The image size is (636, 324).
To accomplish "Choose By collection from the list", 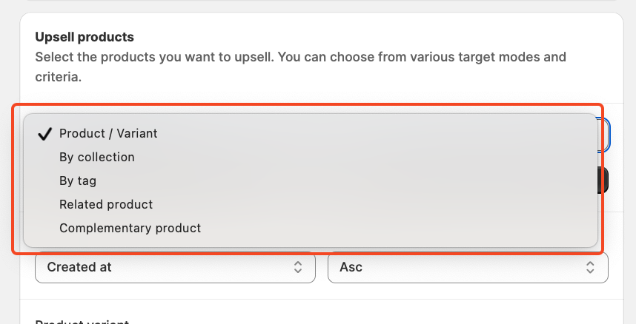I will [x=97, y=157].
